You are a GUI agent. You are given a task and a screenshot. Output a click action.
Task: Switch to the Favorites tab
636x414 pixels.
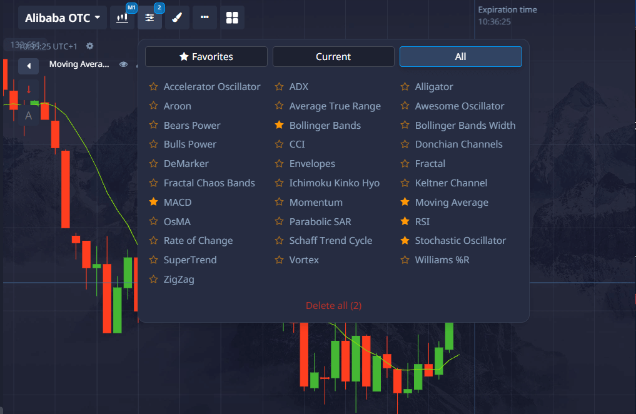click(x=206, y=57)
